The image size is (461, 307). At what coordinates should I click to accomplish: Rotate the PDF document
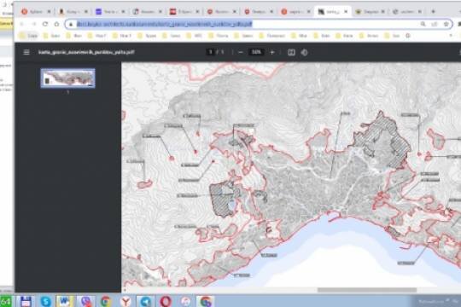(304, 52)
